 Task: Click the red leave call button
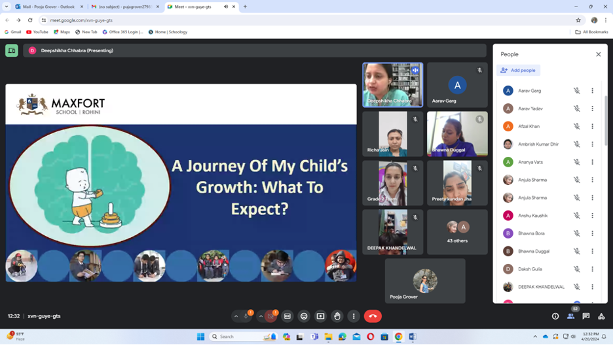[373, 316]
